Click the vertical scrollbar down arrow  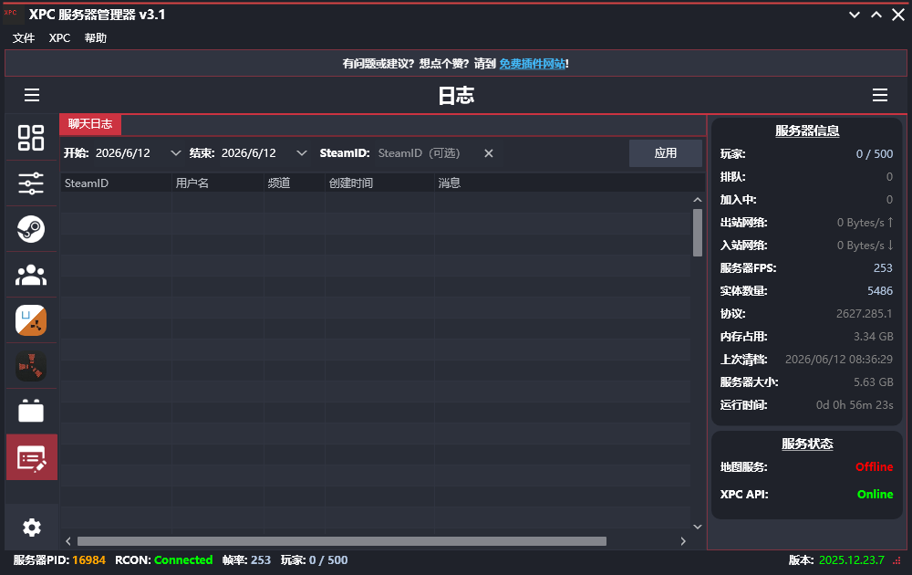coord(698,527)
